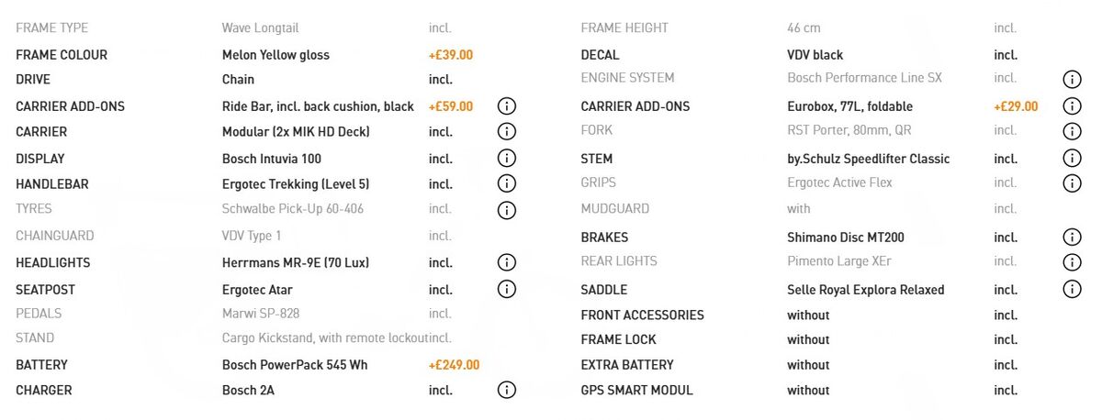Open info icon for Ride Bar carrier add-on
The height and width of the screenshot is (420, 1102).
(507, 106)
